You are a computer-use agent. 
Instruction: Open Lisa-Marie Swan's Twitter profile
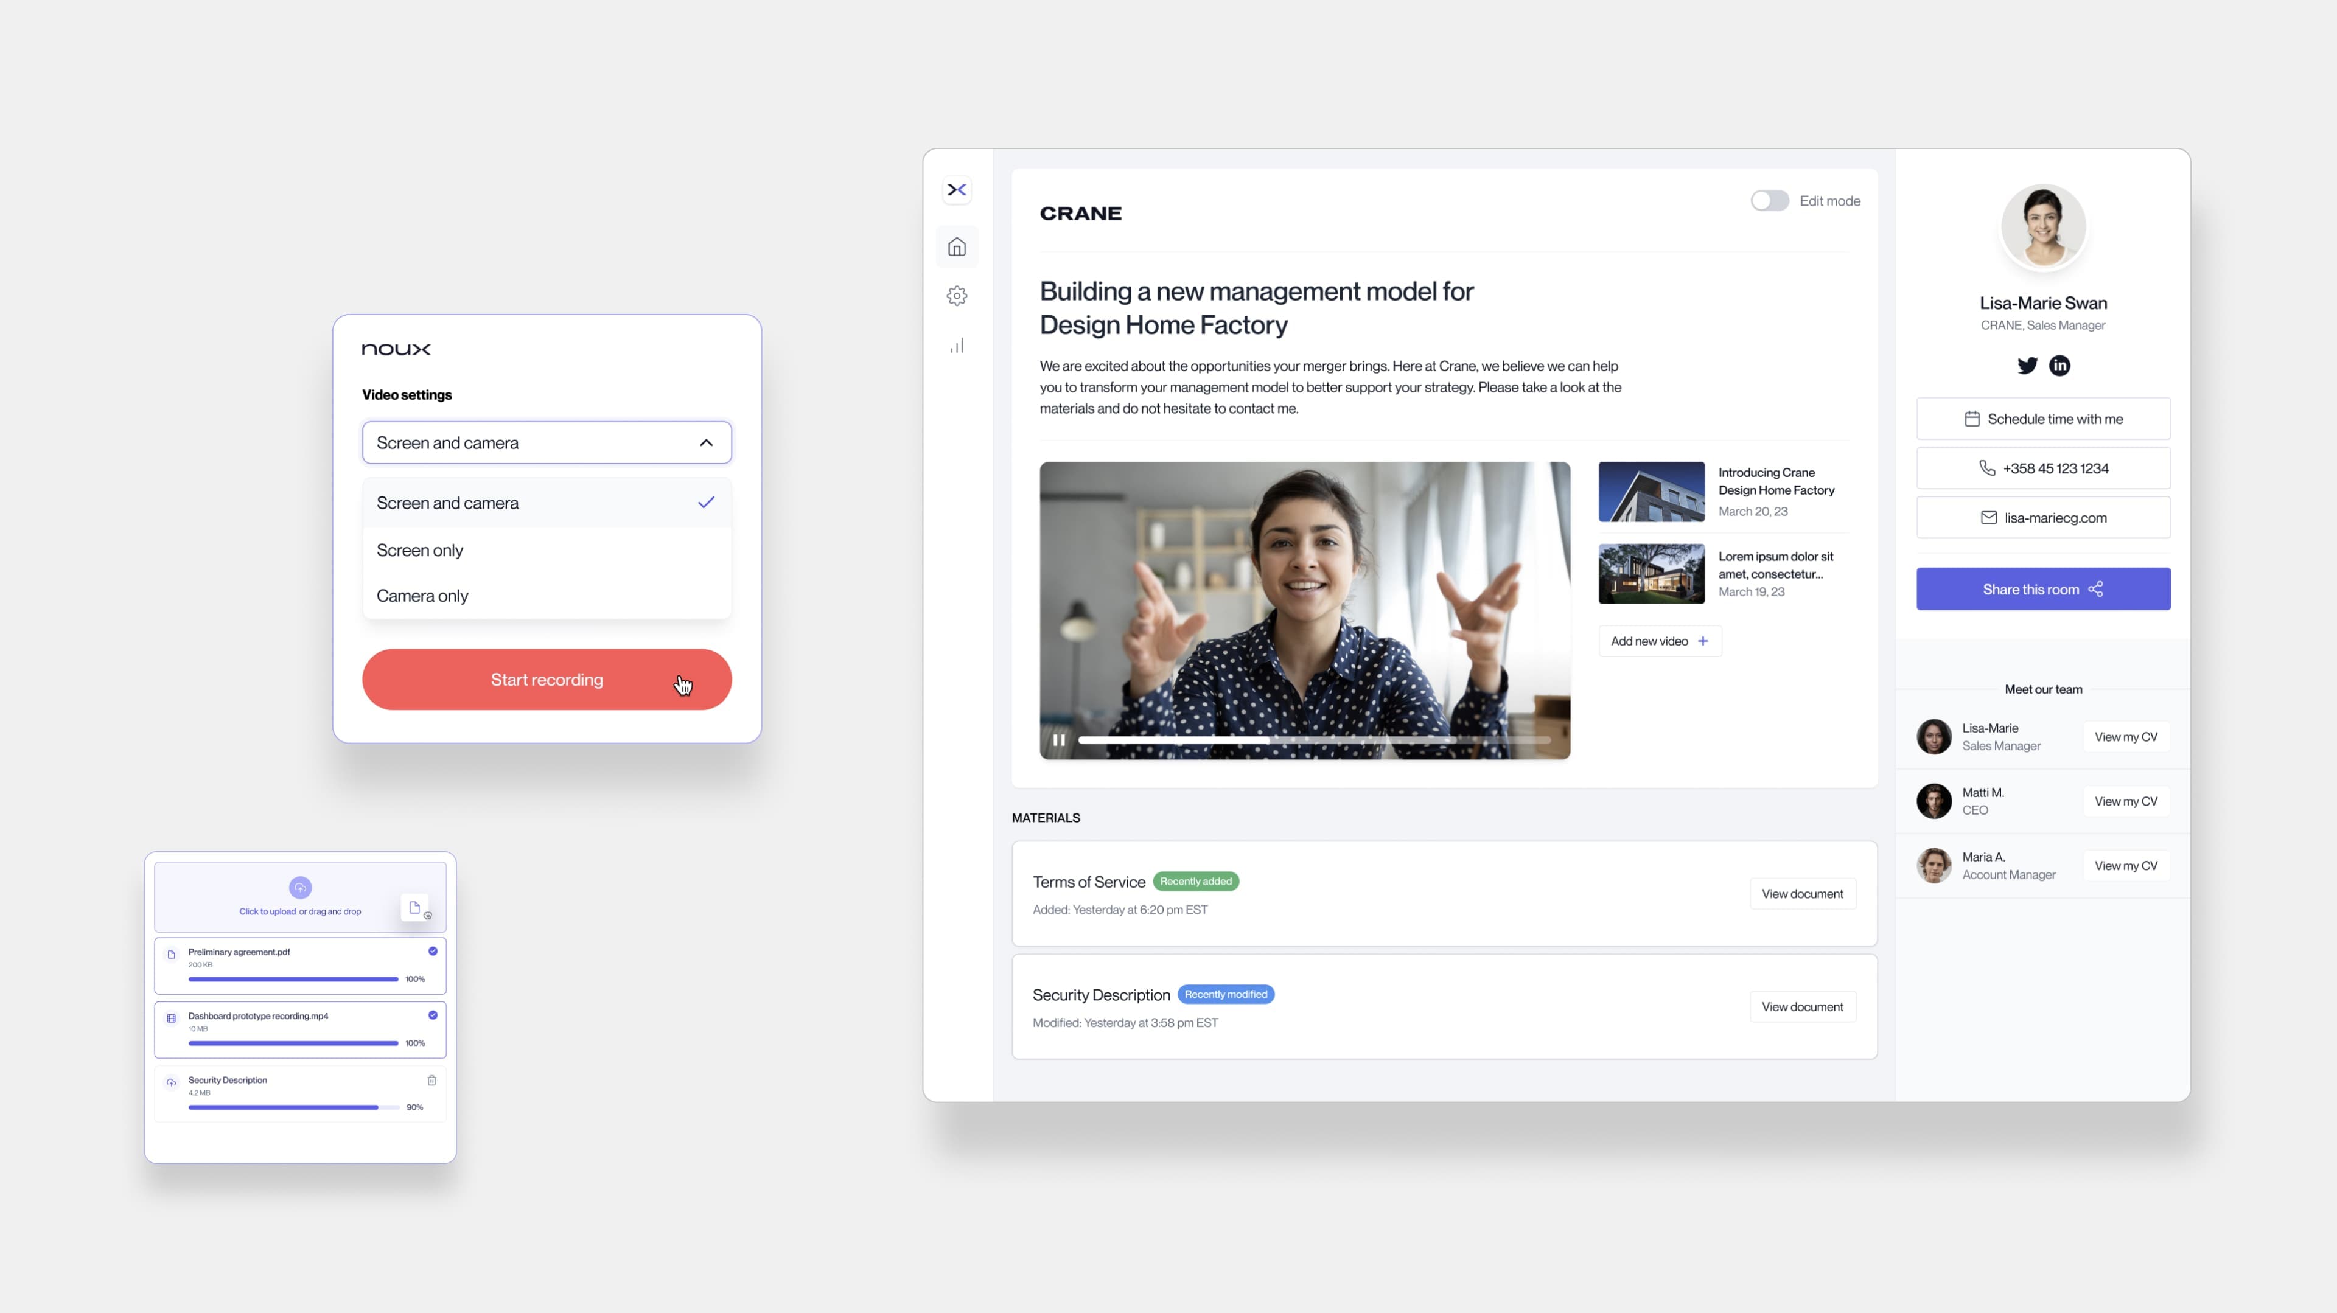click(x=2027, y=366)
